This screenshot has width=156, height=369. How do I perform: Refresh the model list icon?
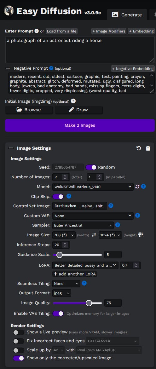click(137, 187)
